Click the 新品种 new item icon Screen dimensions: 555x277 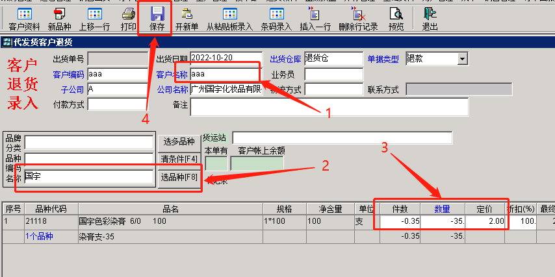(x=59, y=18)
